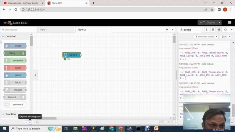Select the link call node in palette
The height and width of the screenshot is (132, 235).
click(x=15, y=90)
